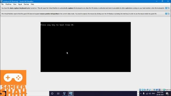
Task: Click the VirtualBox title bar app icon
Action: [1, 1]
